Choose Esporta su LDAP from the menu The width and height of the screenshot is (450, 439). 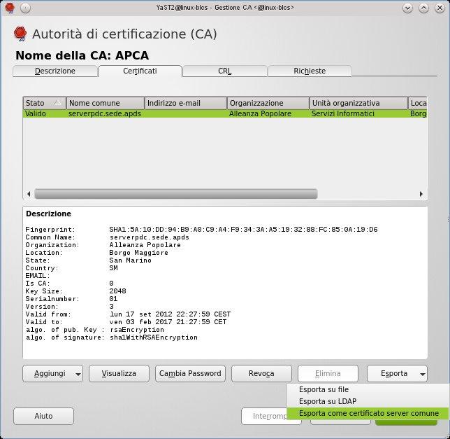368,401
